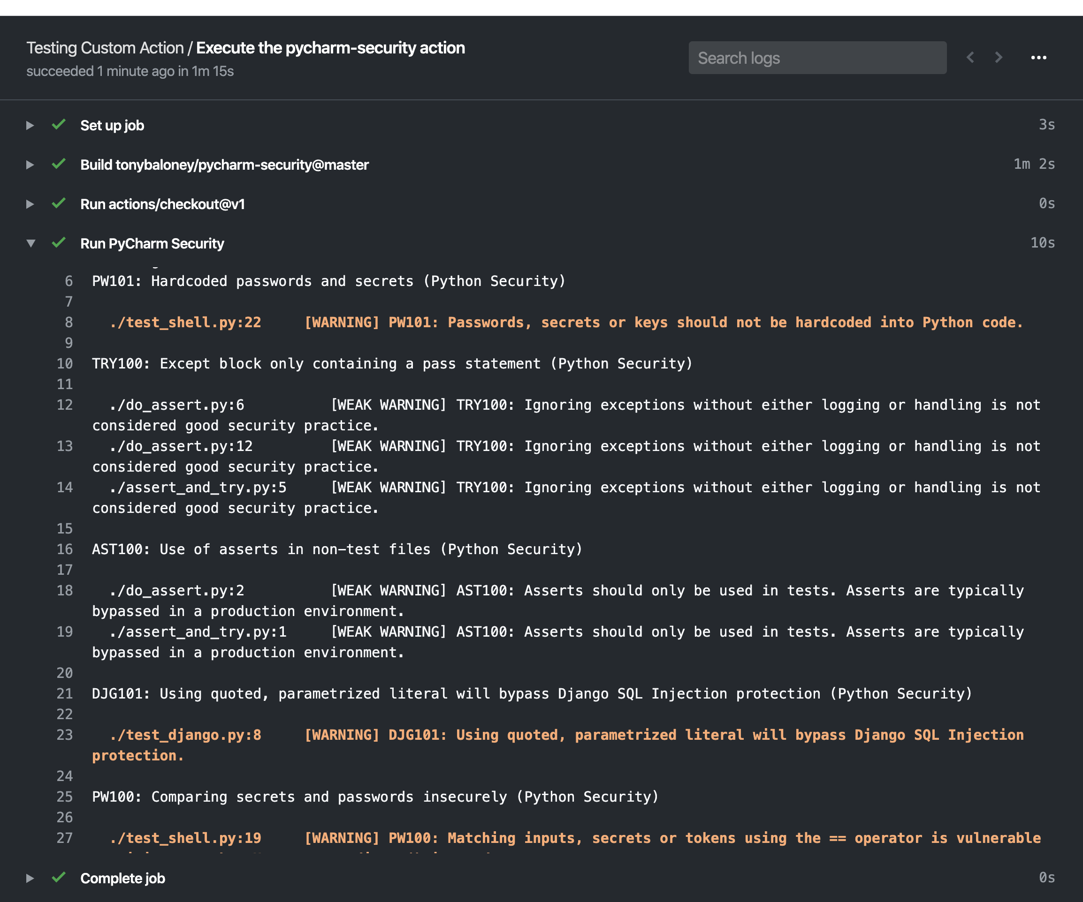Click green checkmark beside Run PyCharm Security
Screen dimensions: 1083x902
[59, 242]
